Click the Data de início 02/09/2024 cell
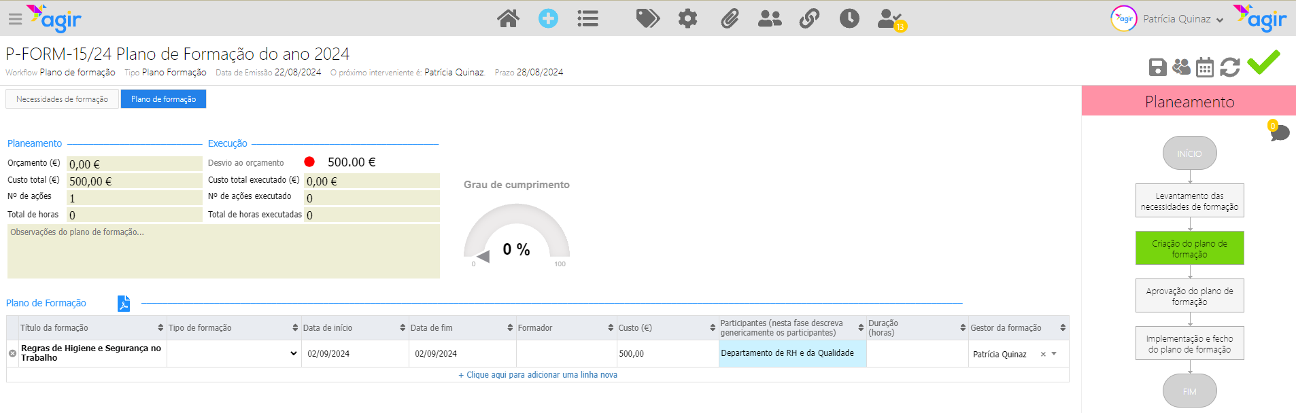Viewport: 1296px width, 413px height. click(355, 353)
